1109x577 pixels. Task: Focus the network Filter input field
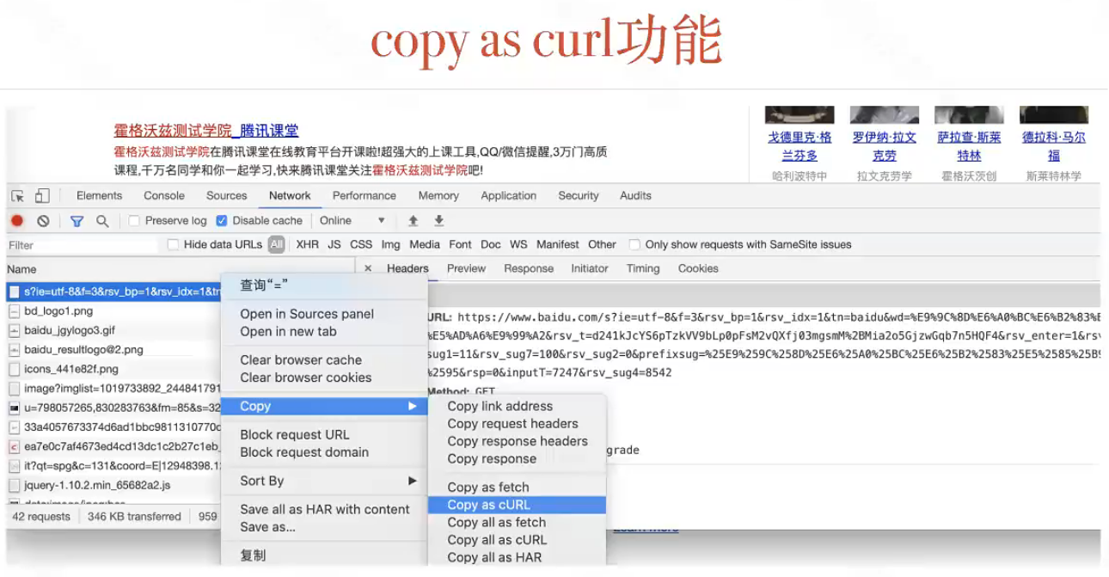(82, 245)
